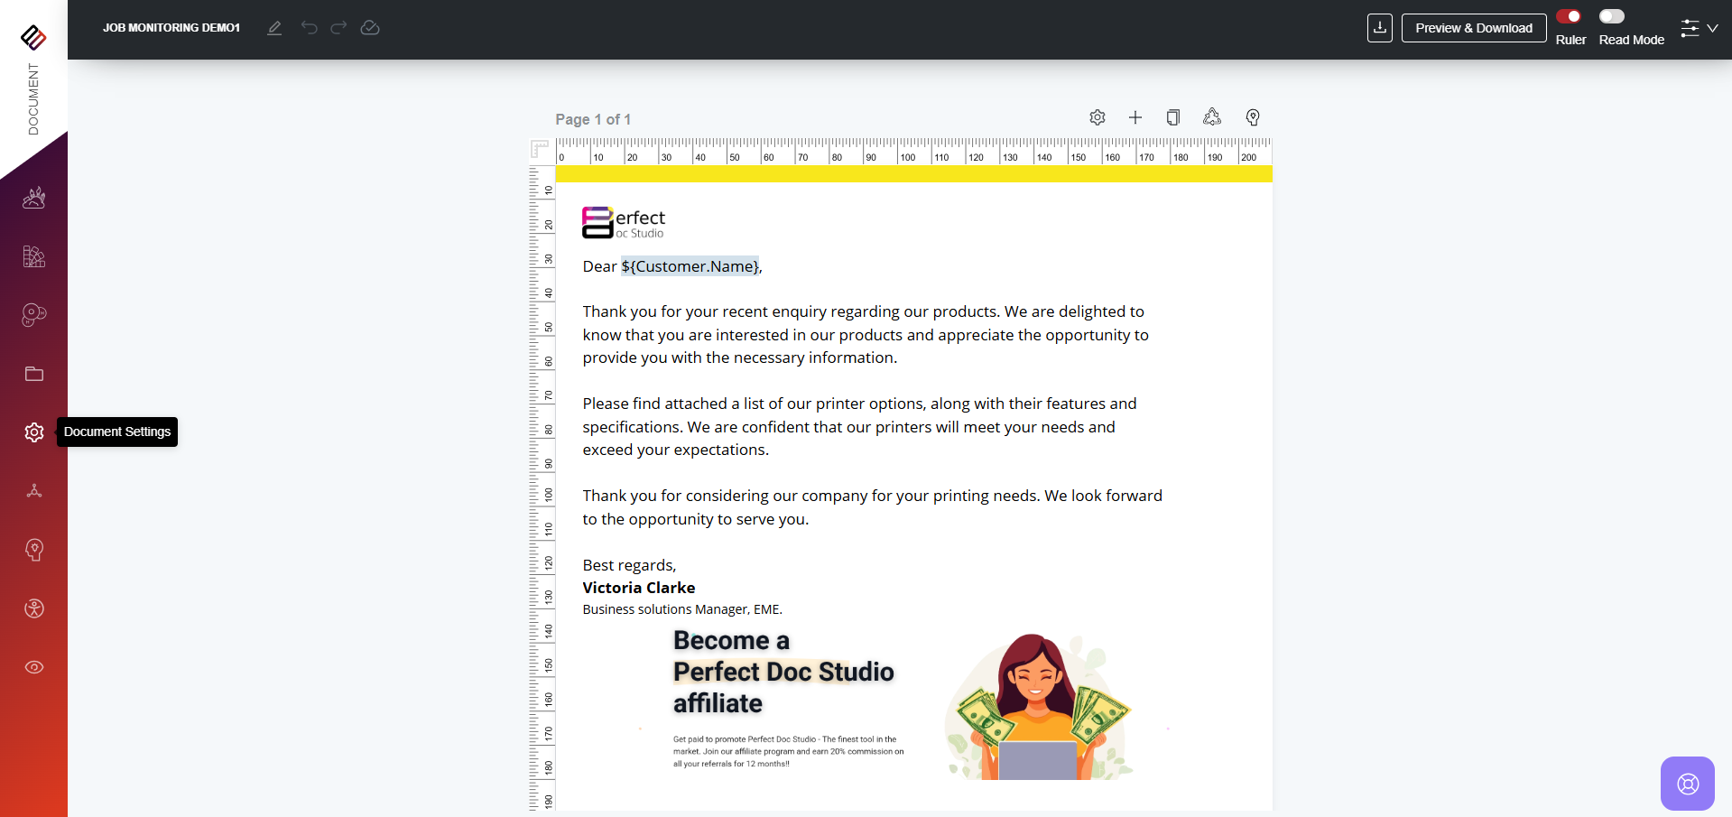Click the download icon button
Viewport: 1732px width, 817px height.
pos(1380,28)
